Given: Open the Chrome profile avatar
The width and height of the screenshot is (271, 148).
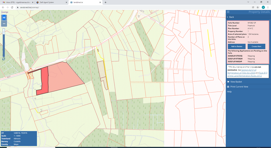Looking at the screenshot, I should pos(263,7).
